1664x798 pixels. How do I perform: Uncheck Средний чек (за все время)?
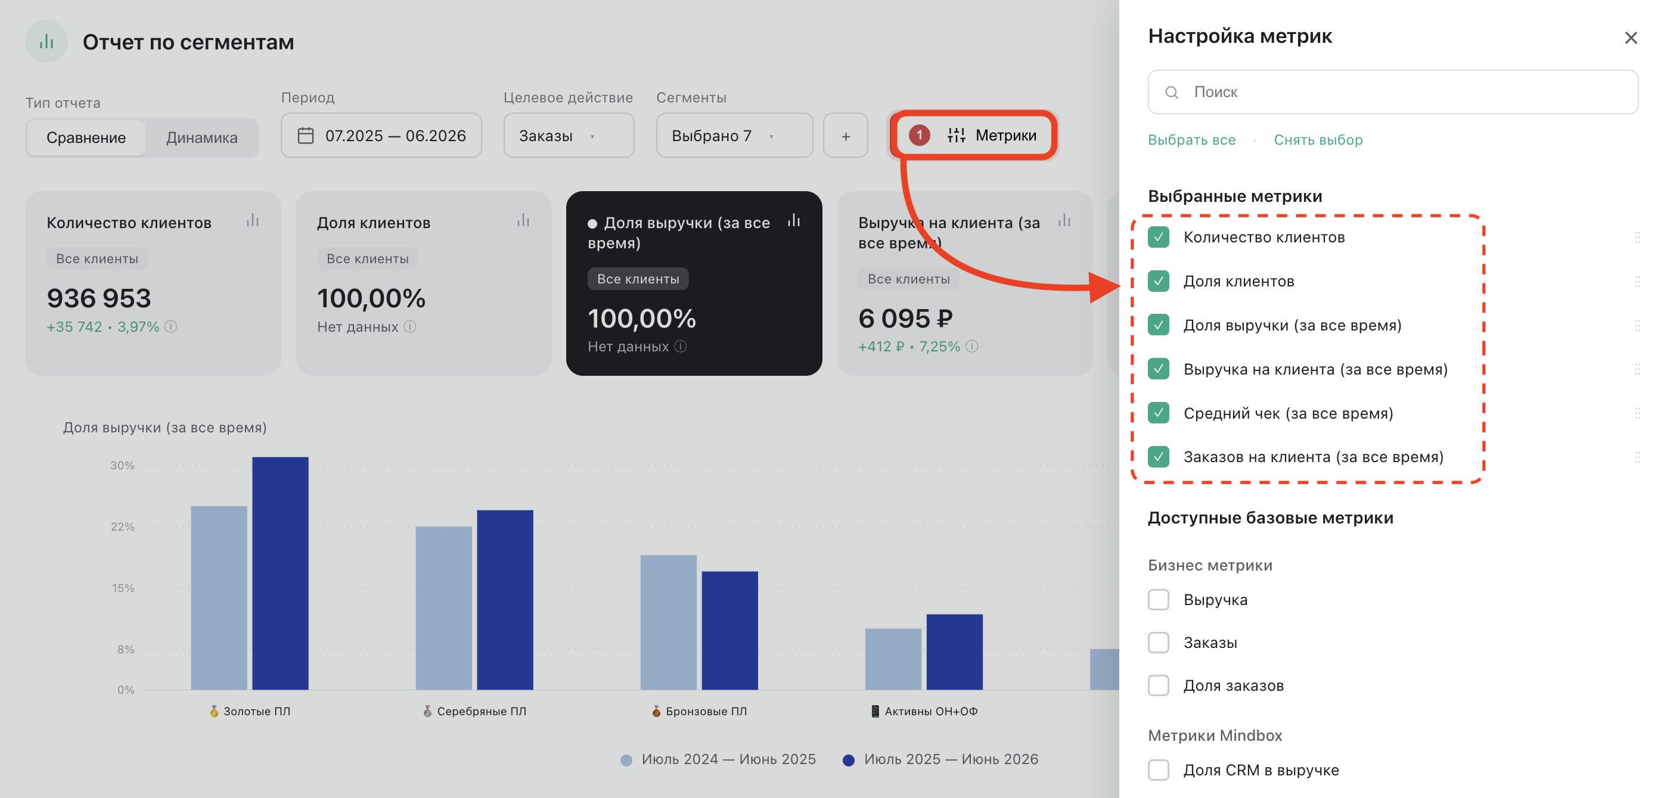click(1158, 413)
